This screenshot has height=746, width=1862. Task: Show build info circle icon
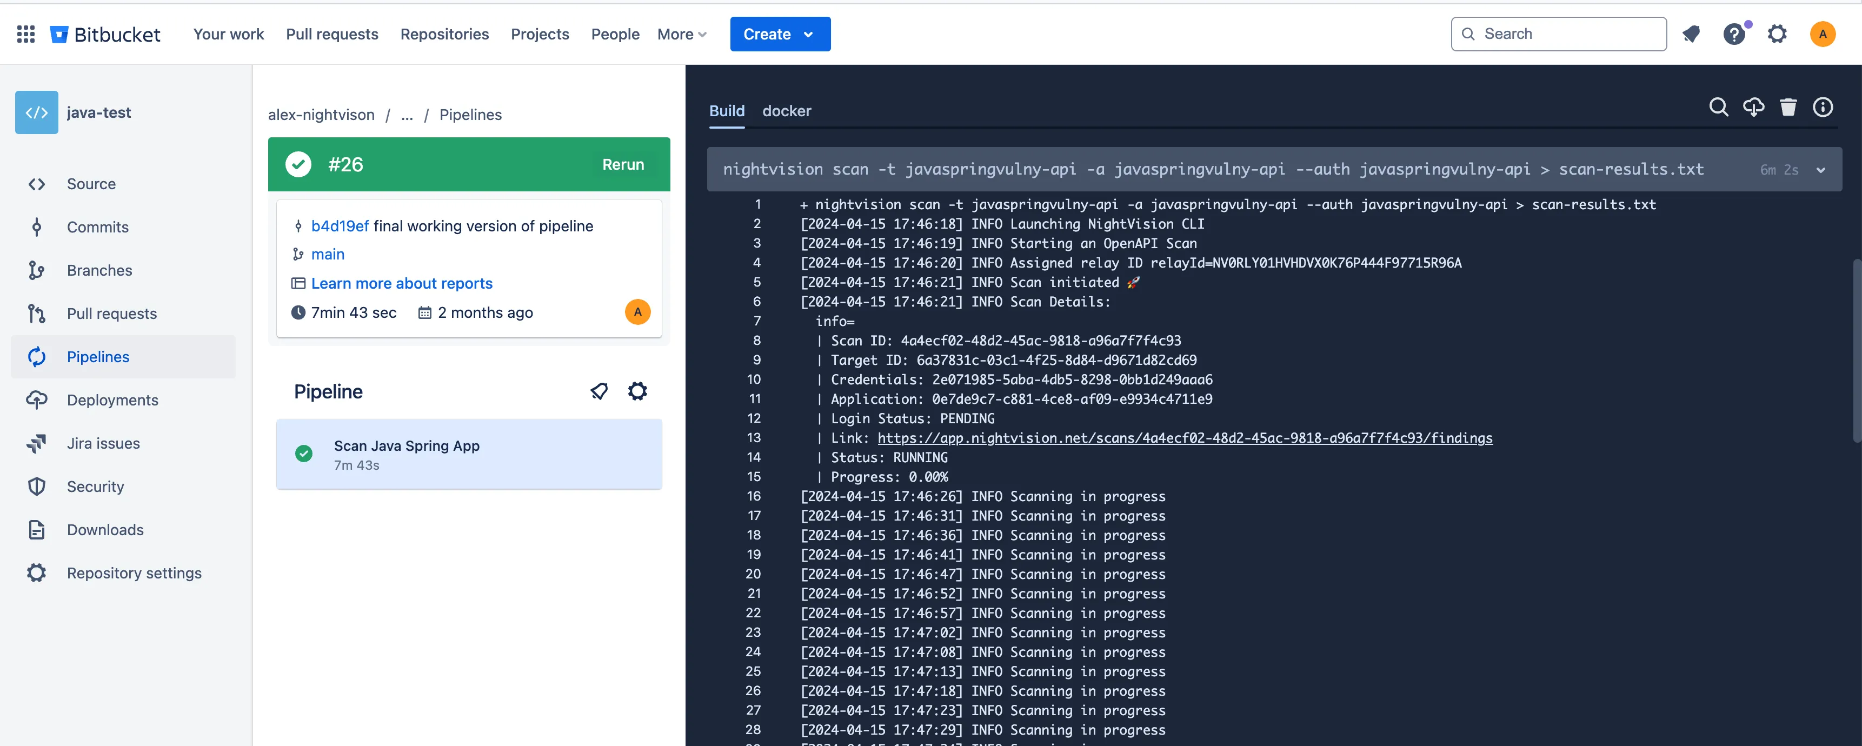(x=1823, y=108)
